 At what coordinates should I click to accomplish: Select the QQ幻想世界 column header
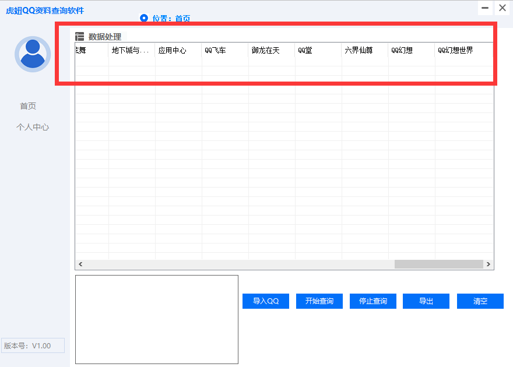pos(464,50)
